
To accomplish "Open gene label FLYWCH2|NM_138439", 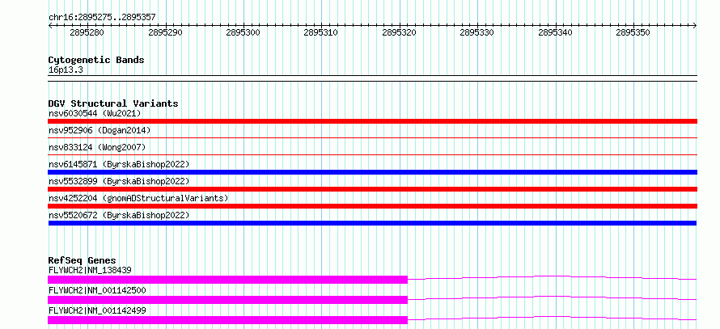I will 90,270.
